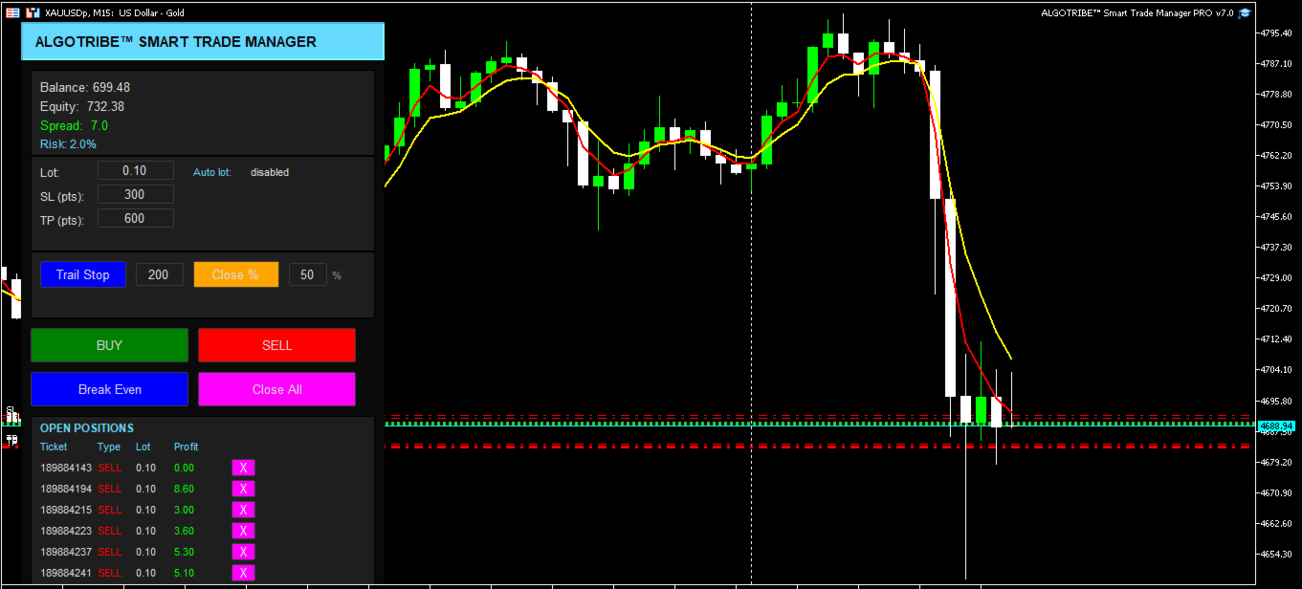Close ticket 189884241 with its X button
This screenshot has height=589, width=1302.
pos(243,573)
